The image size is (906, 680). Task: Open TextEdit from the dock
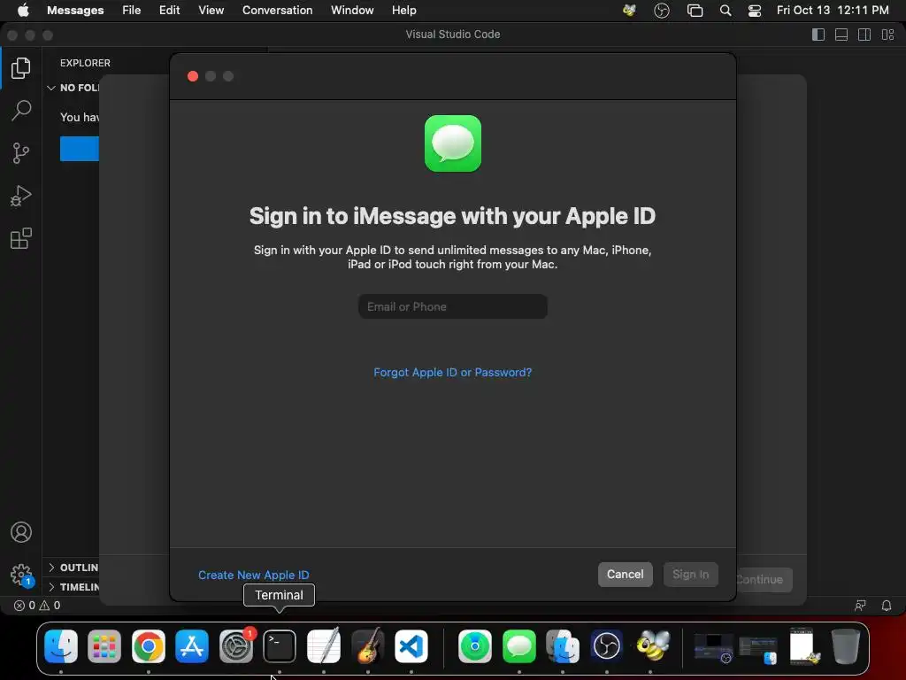[x=324, y=645]
